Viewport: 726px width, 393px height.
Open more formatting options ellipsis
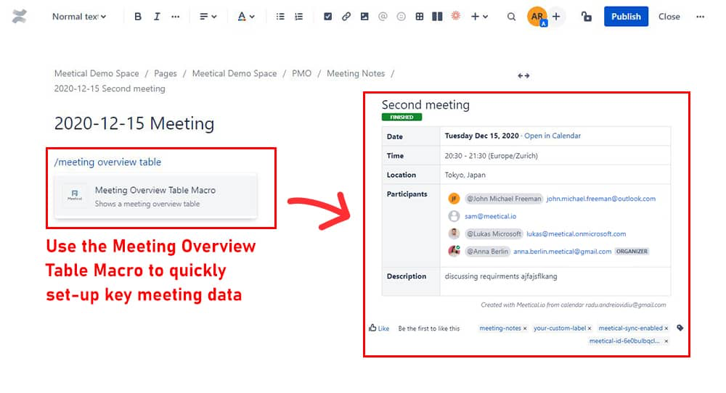pyautogui.click(x=175, y=17)
